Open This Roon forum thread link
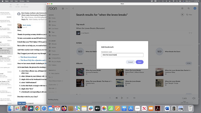Screen dimensions: 201x113 29,57
